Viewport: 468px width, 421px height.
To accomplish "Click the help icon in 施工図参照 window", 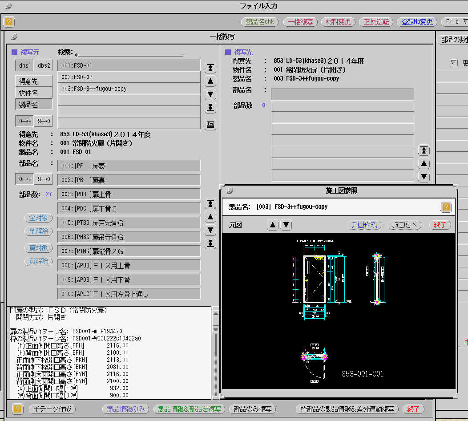I will (x=446, y=207).
